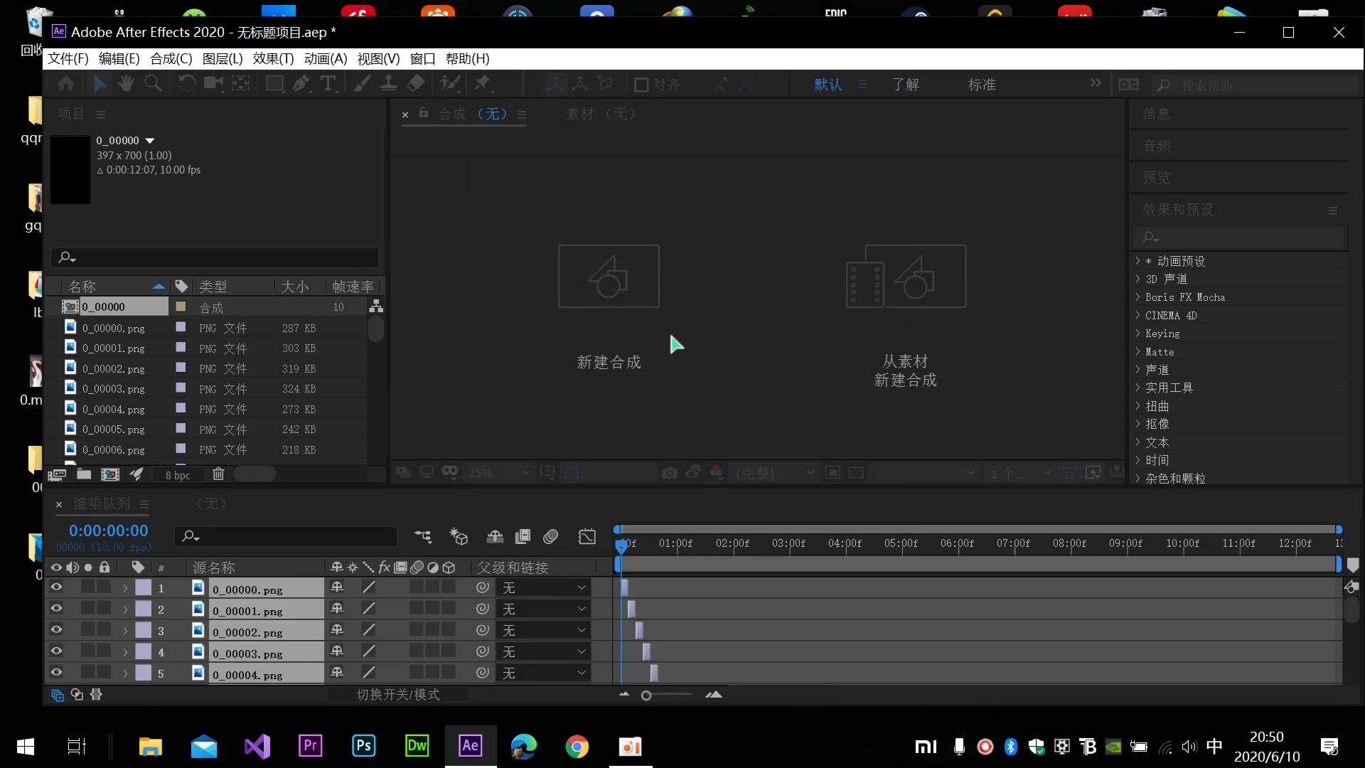Click current time indicator in timeline ruler

[x=621, y=545]
